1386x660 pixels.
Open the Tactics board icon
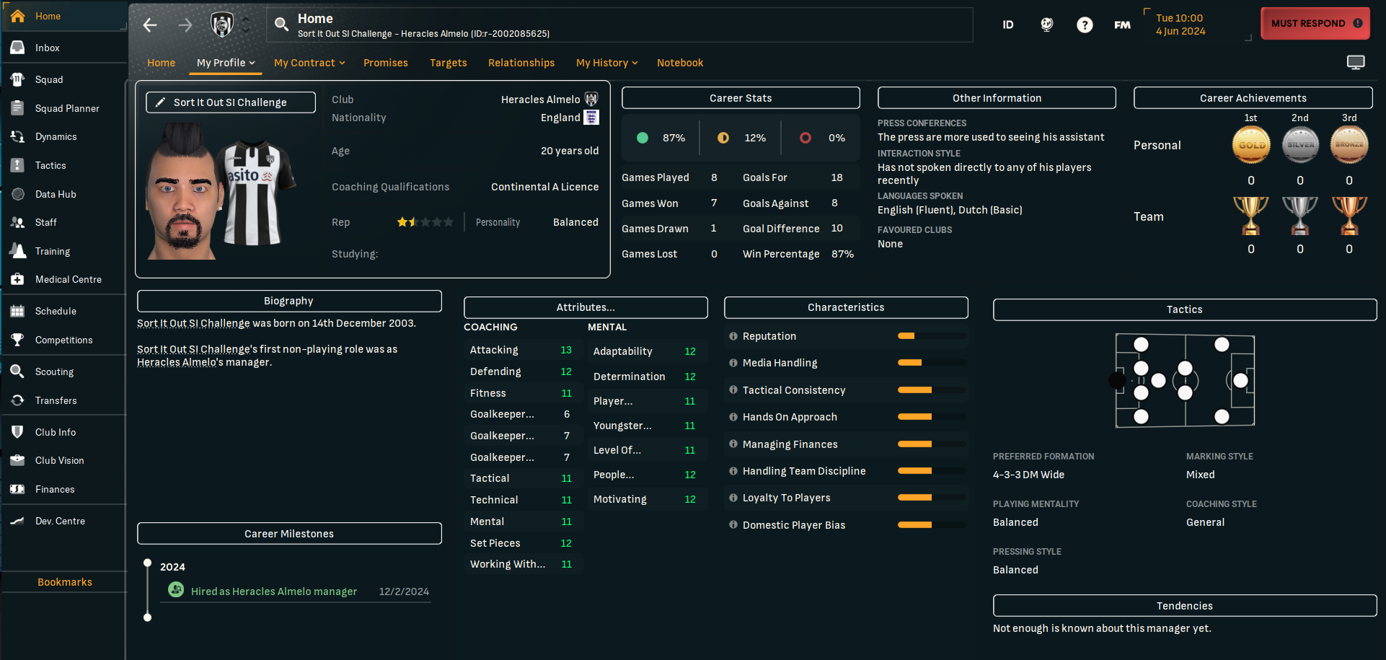click(18, 165)
